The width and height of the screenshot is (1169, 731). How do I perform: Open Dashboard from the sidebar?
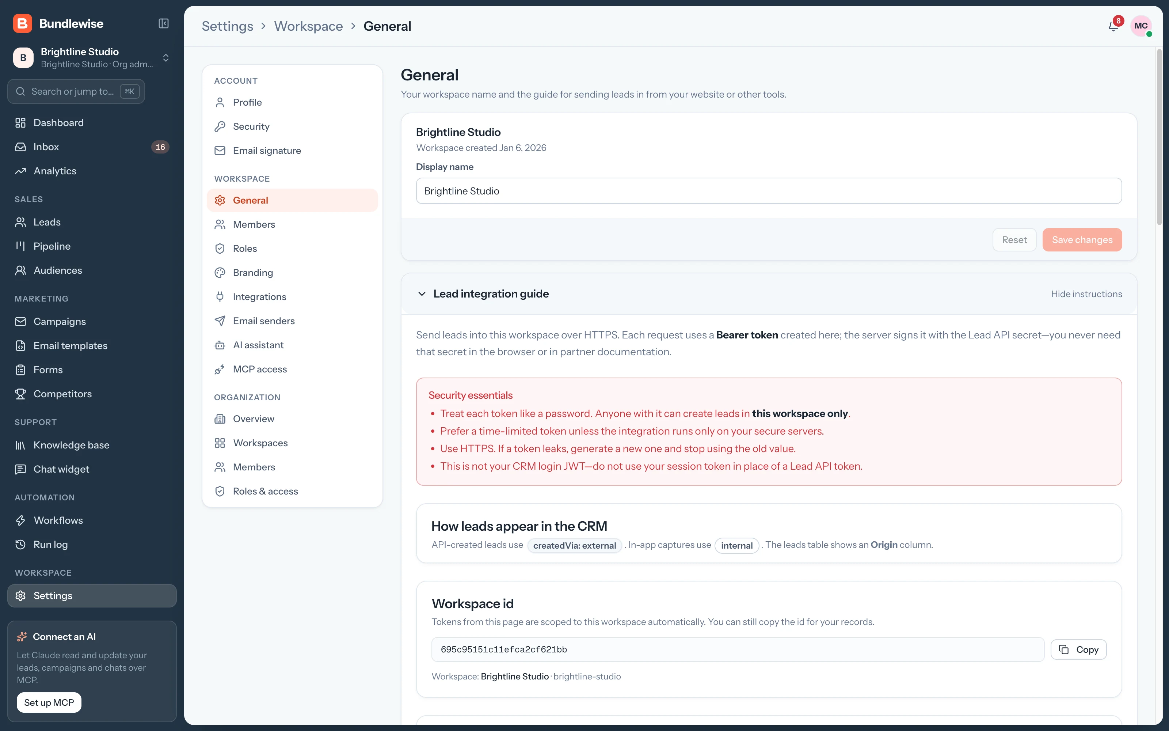pos(92,123)
